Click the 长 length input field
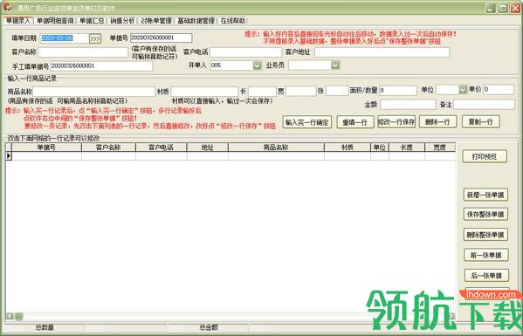Viewport: 523px width, 336px height. [x=262, y=92]
